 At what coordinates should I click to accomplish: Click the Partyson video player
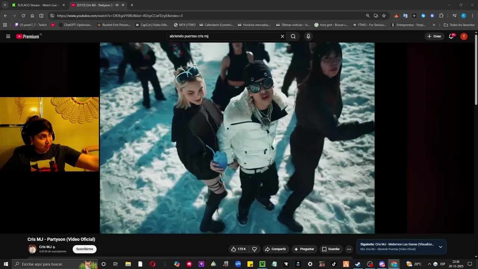(237, 138)
